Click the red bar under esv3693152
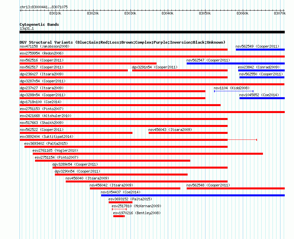The image size is (294, 239). click(121, 202)
